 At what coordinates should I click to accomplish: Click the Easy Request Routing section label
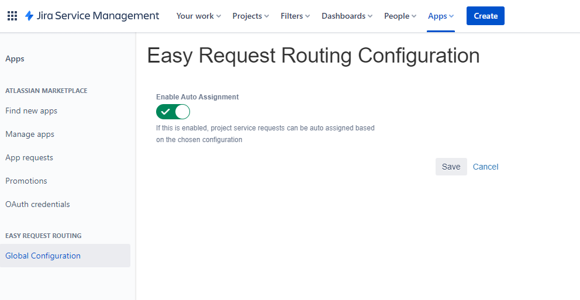(x=43, y=236)
